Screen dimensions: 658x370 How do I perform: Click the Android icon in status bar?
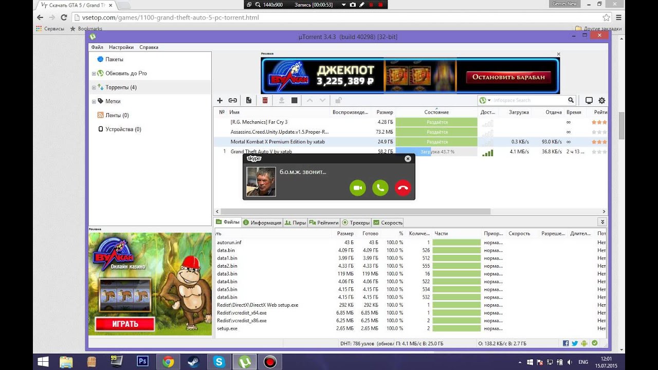pos(585,343)
